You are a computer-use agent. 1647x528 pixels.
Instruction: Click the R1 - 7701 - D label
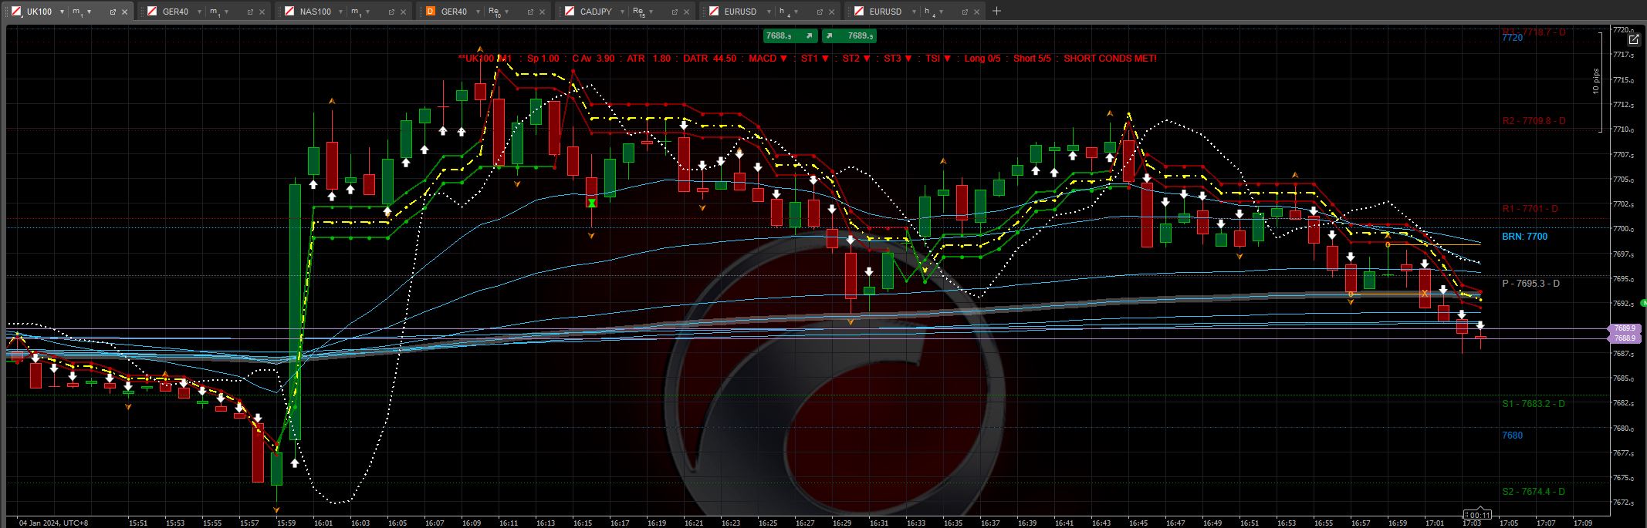click(1530, 209)
